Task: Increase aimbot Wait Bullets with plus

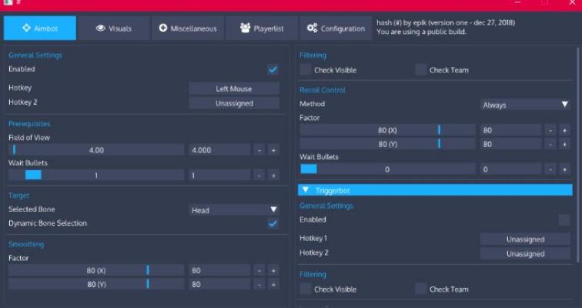Action: [x=273, y=175]
